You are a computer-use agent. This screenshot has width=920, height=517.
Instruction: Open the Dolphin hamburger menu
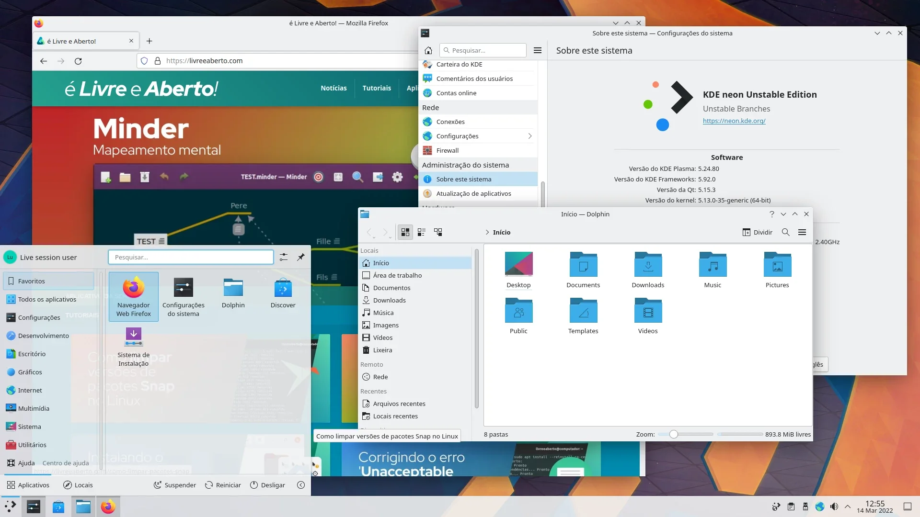[x=802, y=232]
